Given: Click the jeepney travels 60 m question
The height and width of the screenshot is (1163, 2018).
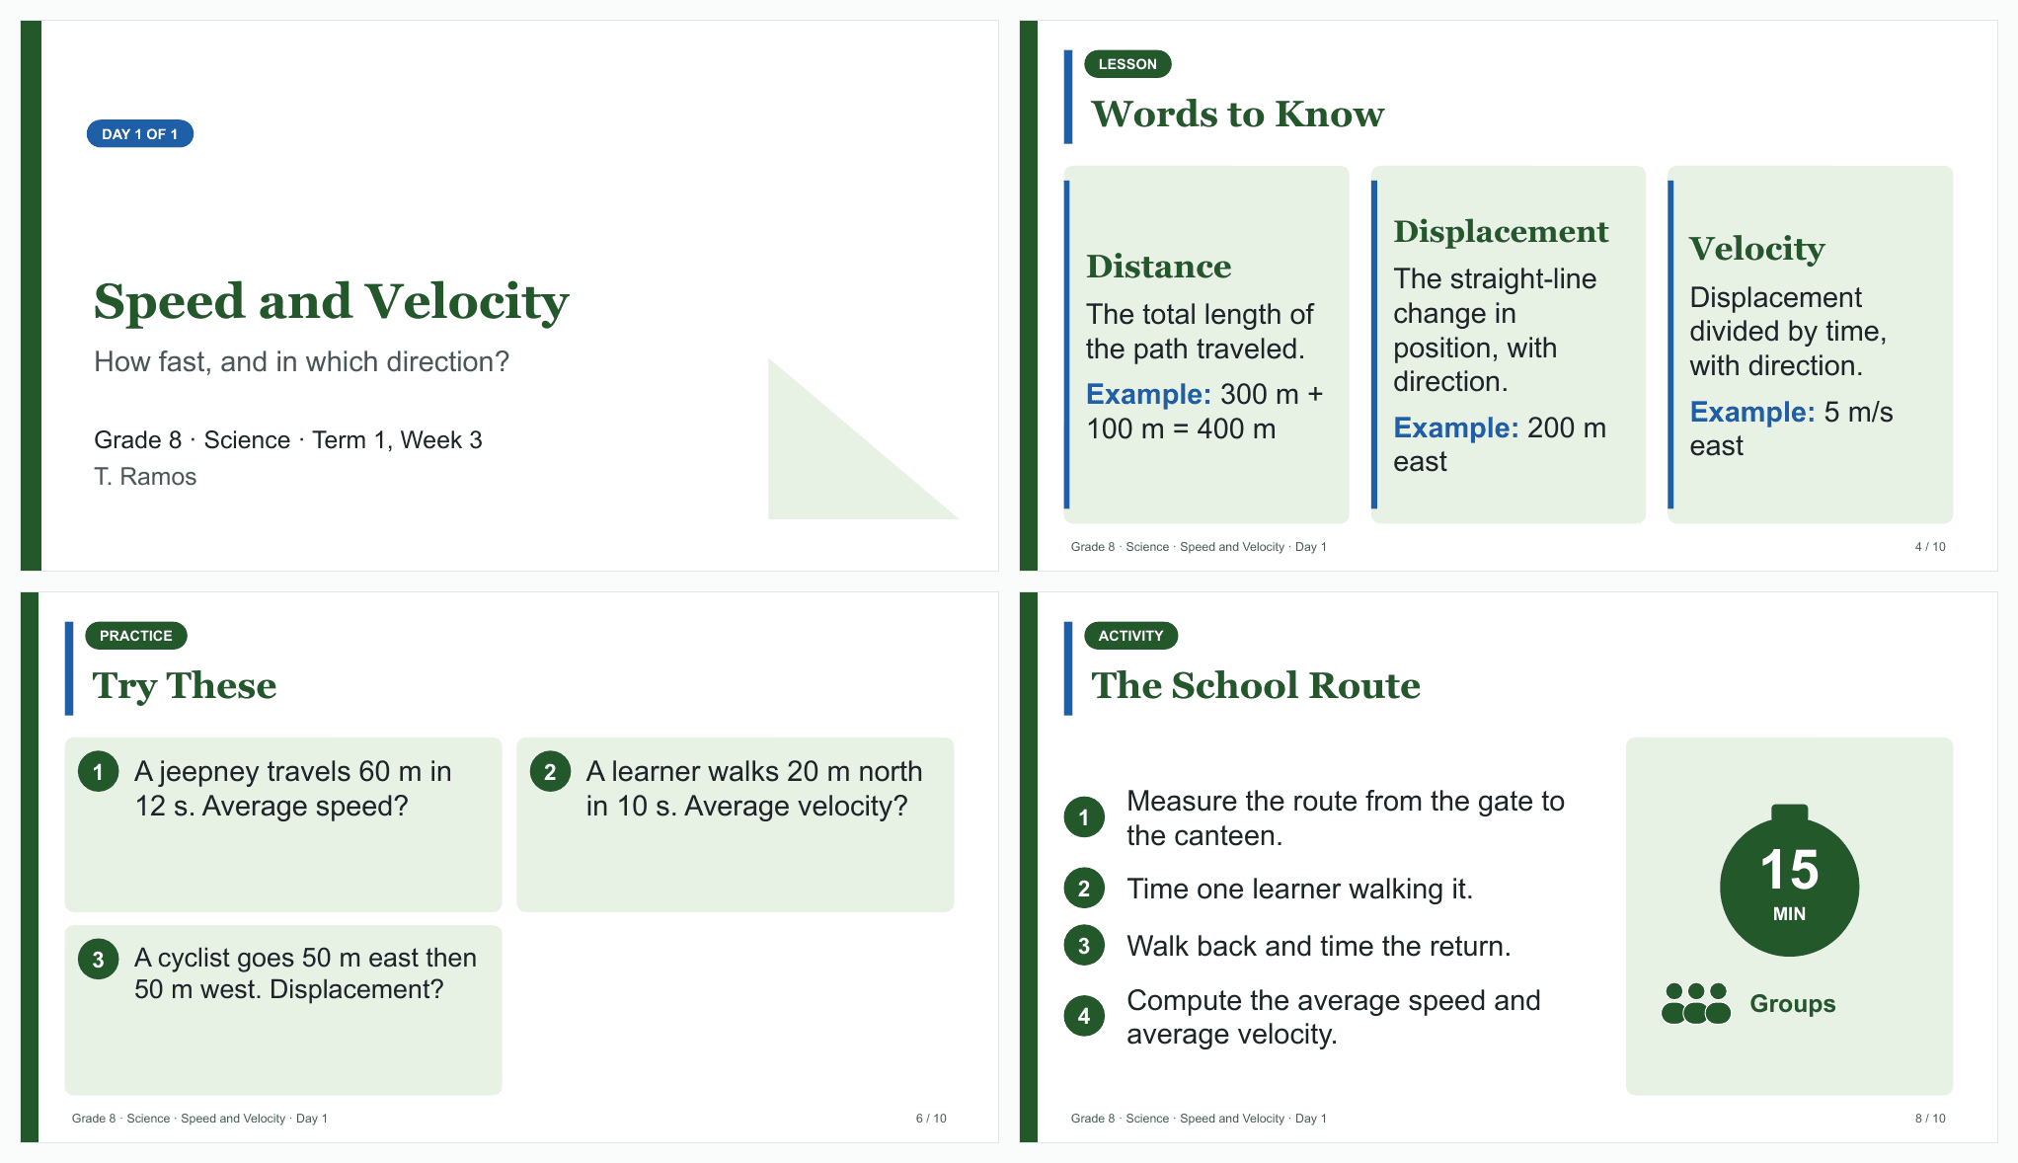Looking at the screenshot, I should pyautogui.click(x=293, y=789).
